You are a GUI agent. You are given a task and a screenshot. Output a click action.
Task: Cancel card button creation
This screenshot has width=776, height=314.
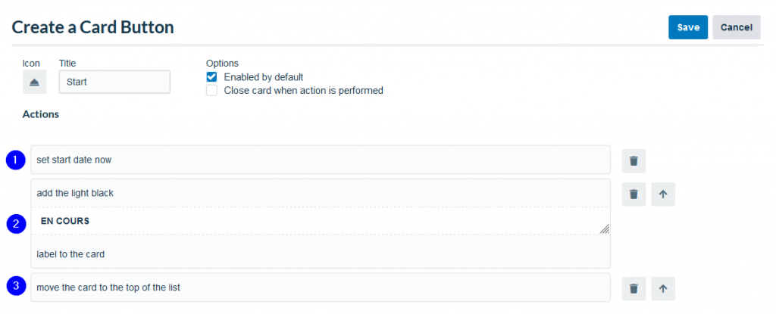pyautogui.click(x=737, y=27)
